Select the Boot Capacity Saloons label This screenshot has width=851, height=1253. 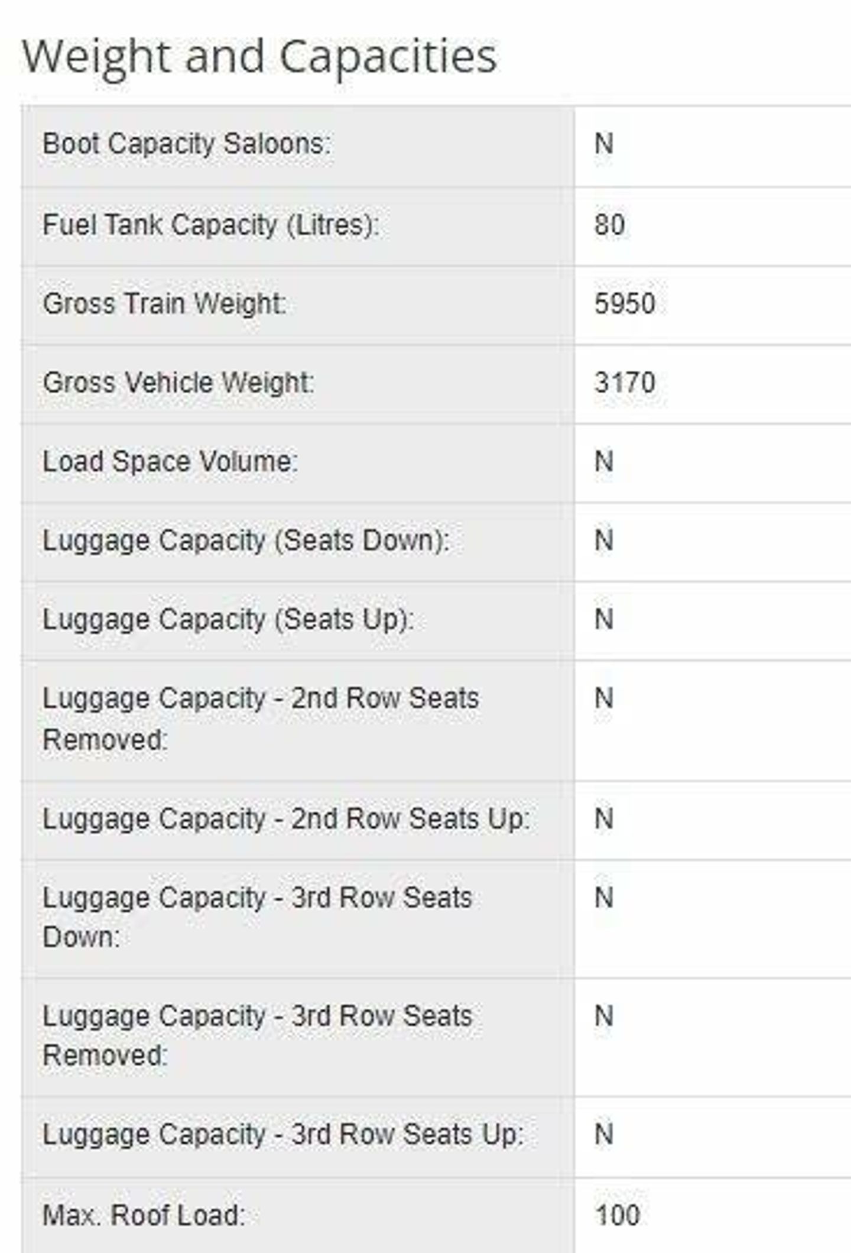coord(187,144)
